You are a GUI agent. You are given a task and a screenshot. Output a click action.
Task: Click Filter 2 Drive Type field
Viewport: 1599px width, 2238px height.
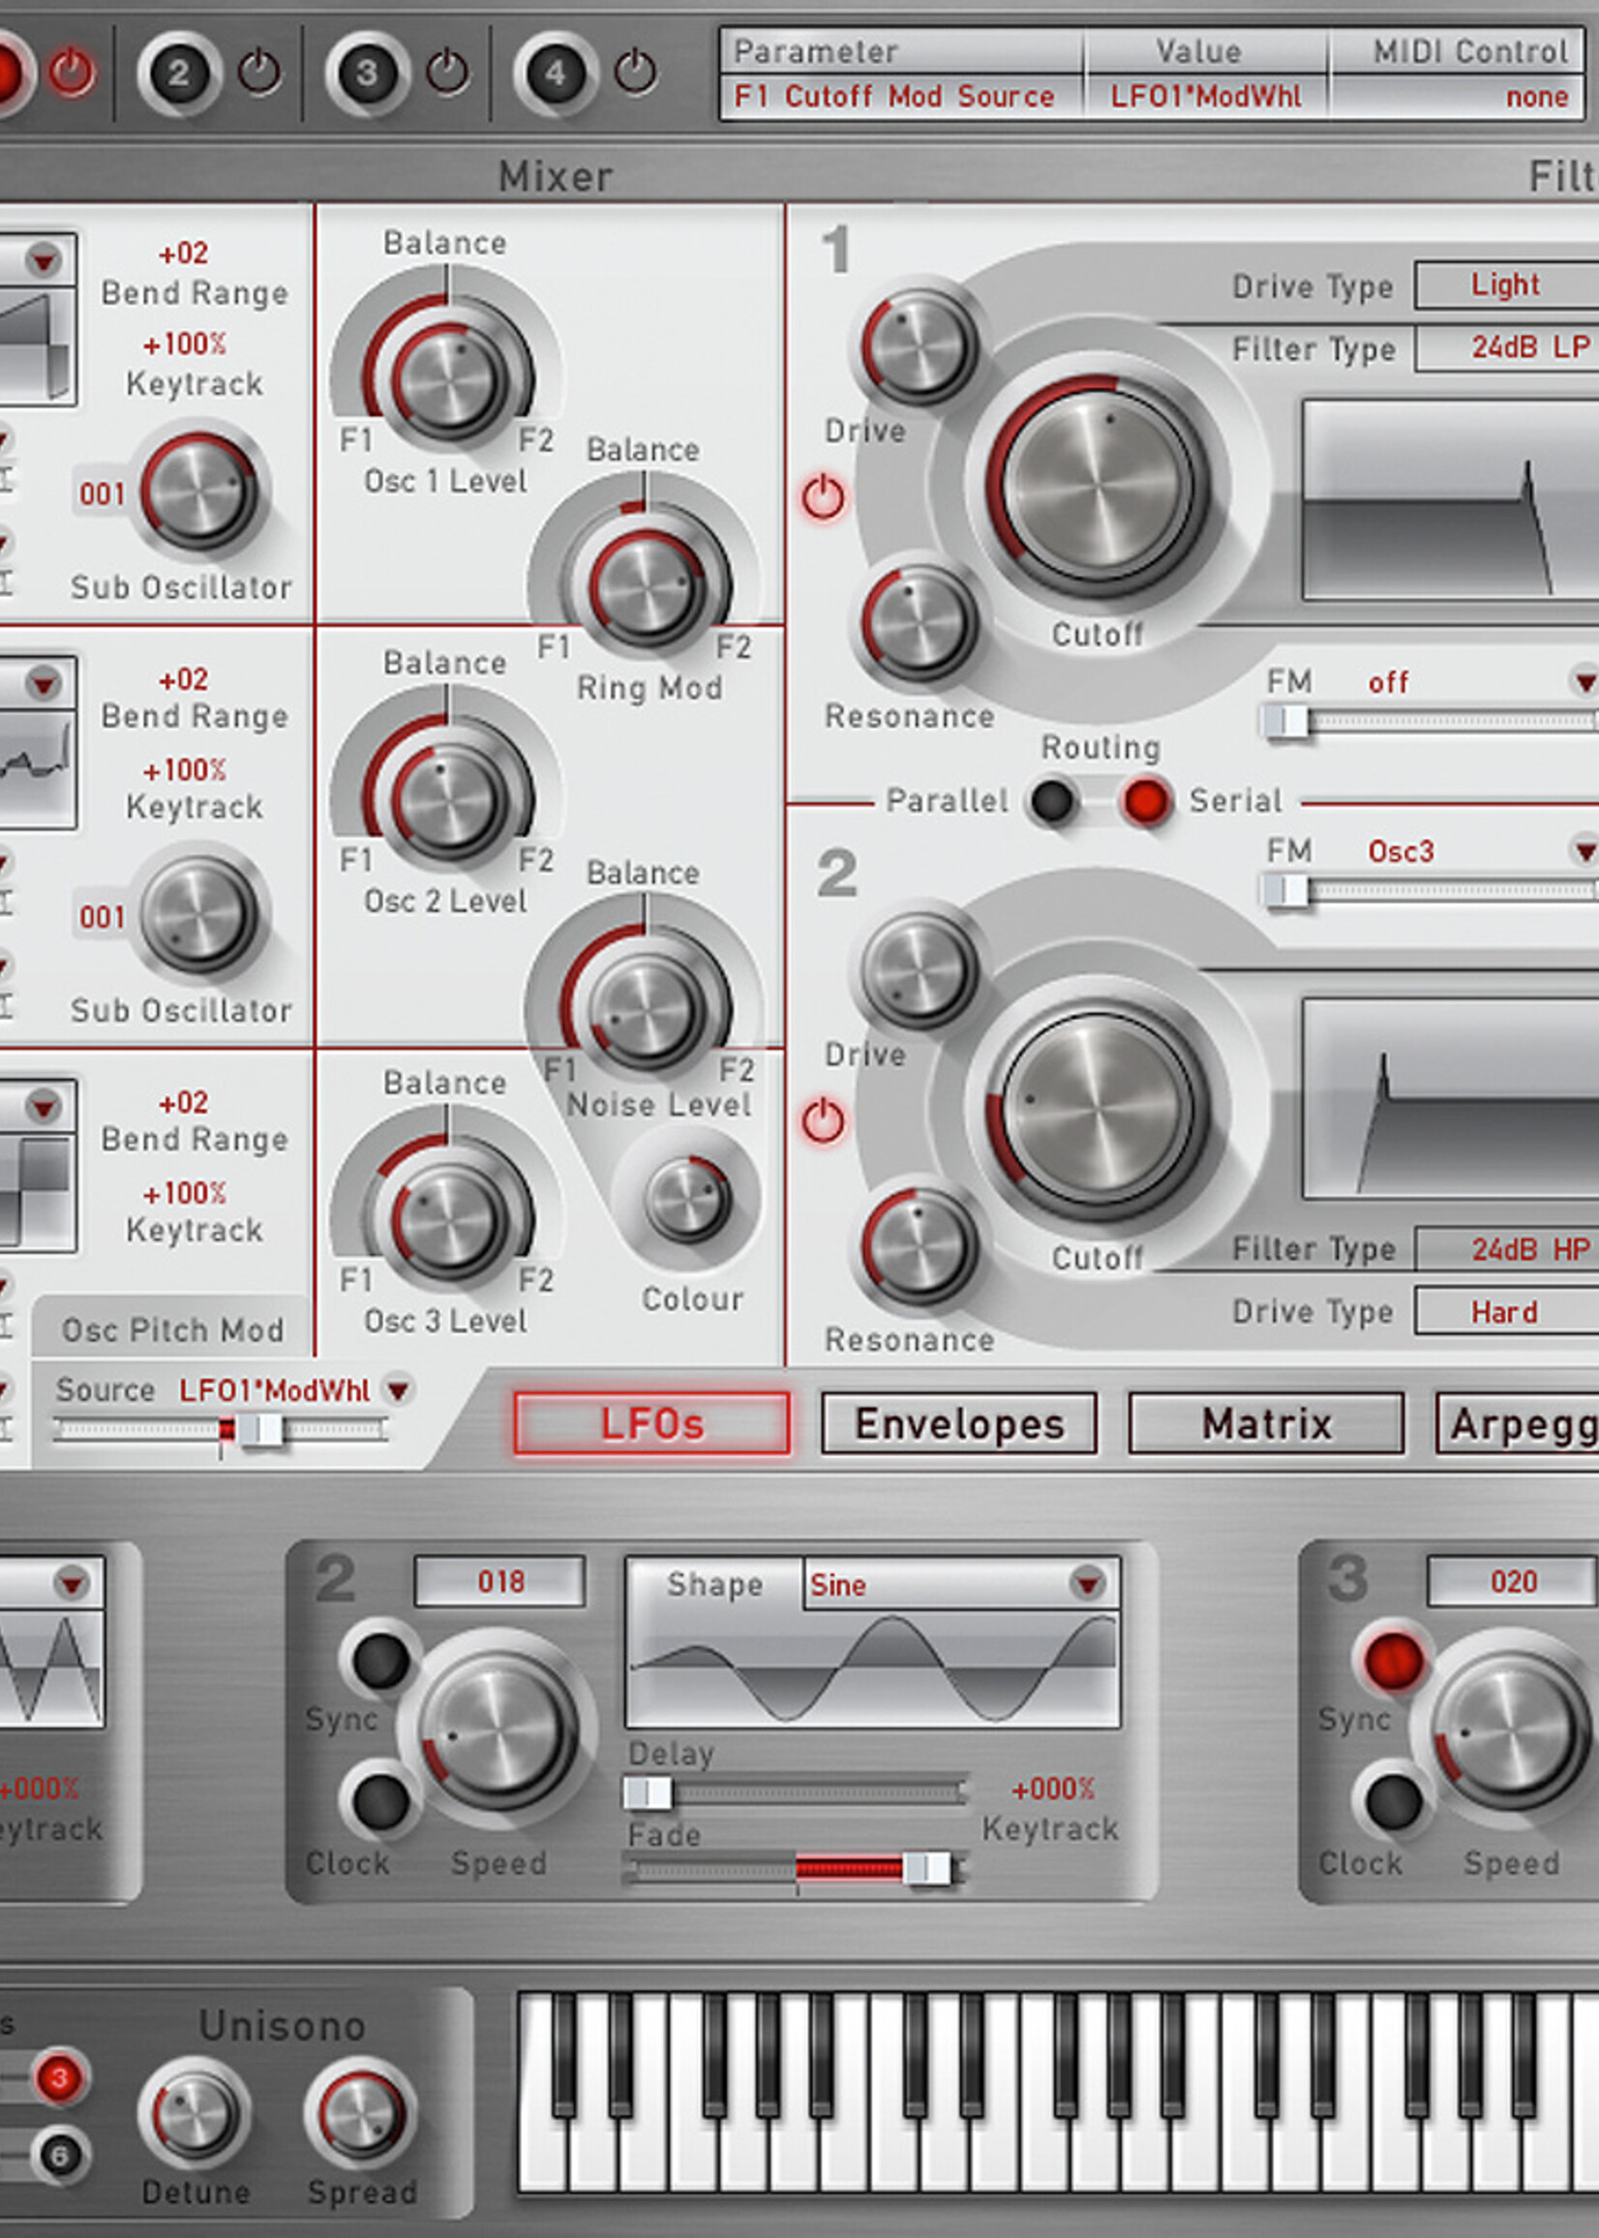point(1506,1312)
